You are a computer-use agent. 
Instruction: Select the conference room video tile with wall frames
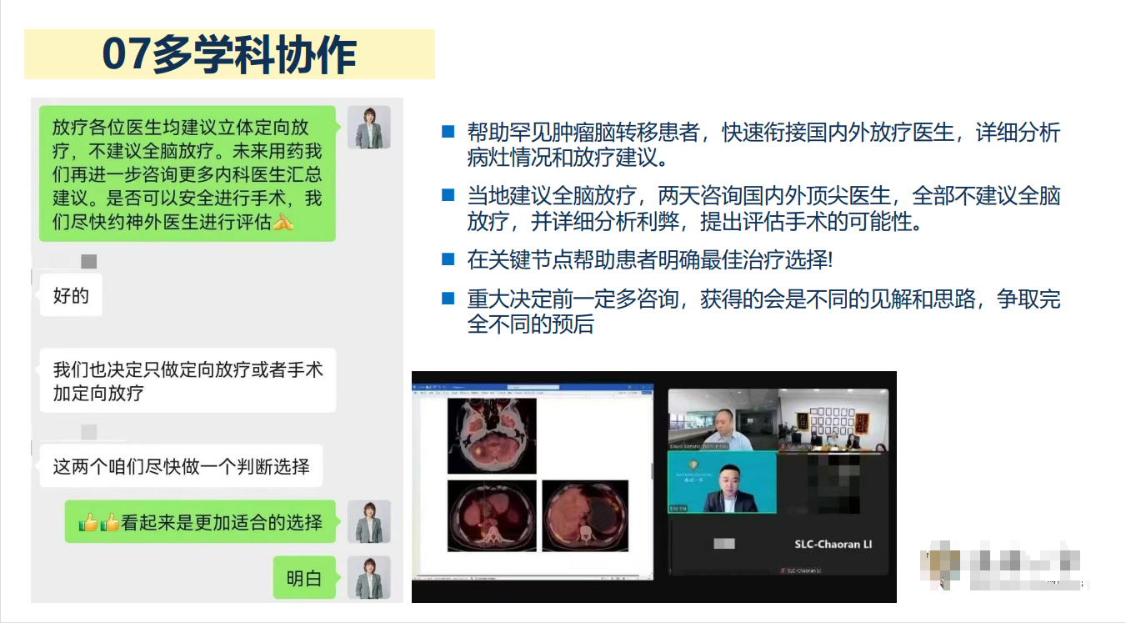(833, 420)
